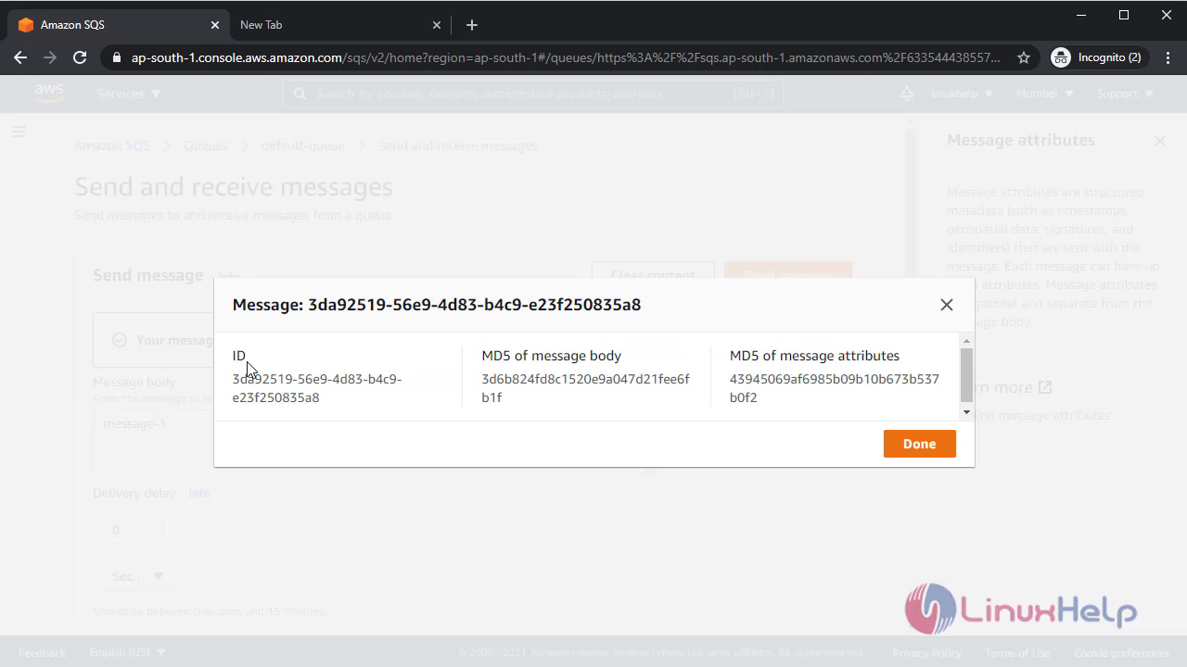1187x667 pixels.
Task: Open the Seconds unit dropdown
Action: click(137, 576)
